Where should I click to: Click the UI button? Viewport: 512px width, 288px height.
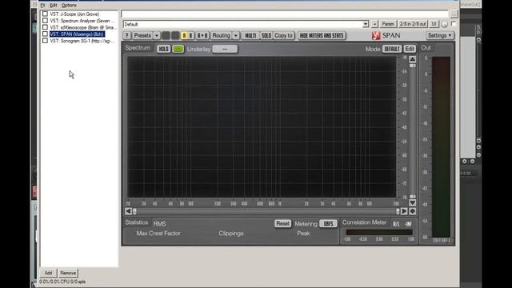(x=434, y=24)
